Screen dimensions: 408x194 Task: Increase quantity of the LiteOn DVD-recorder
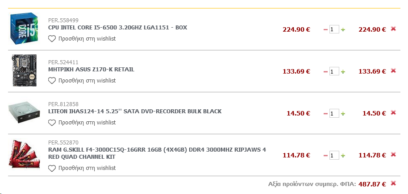pos(343,114)
